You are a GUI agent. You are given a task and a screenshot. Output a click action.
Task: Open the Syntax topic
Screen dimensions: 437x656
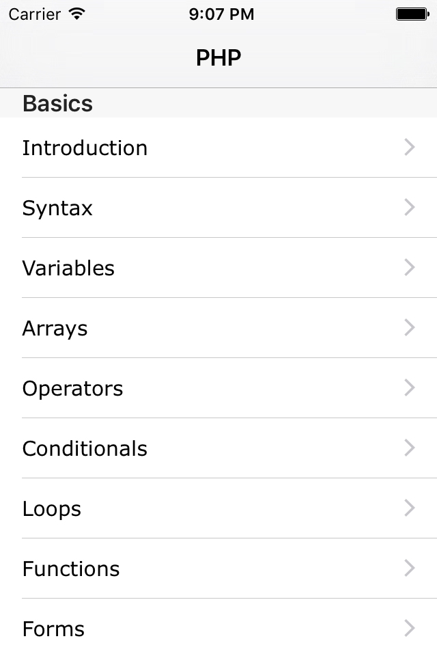tap(57, 208)
